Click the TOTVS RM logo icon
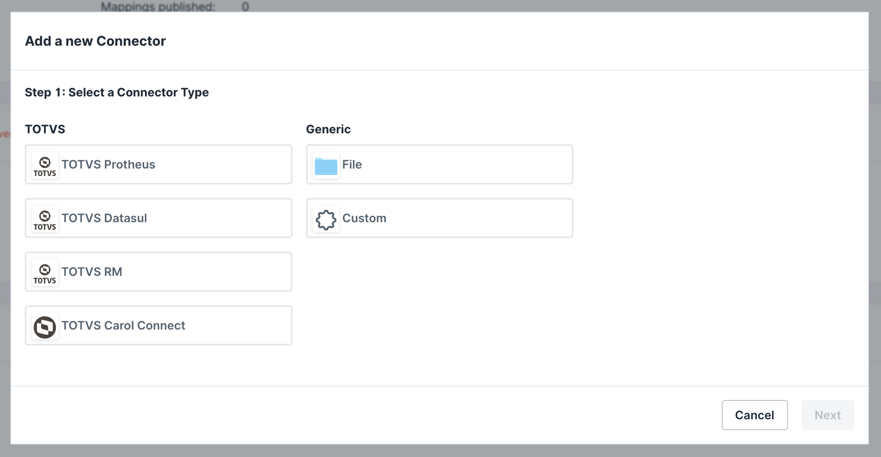The image size is (881, 457). [x=45, y=273]
